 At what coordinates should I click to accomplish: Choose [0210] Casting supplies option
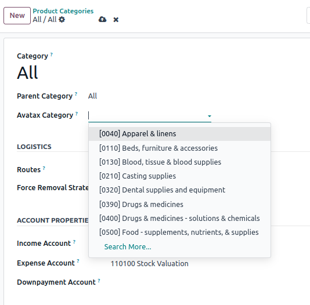[x=179, y=176]
